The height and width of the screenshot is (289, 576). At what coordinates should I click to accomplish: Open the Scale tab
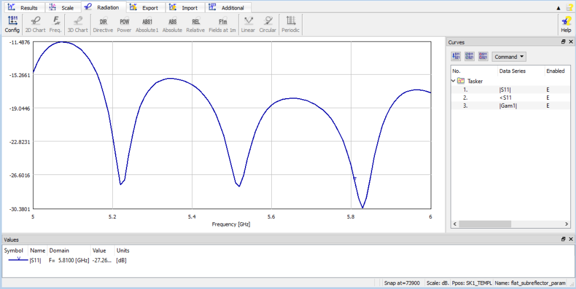63,8
